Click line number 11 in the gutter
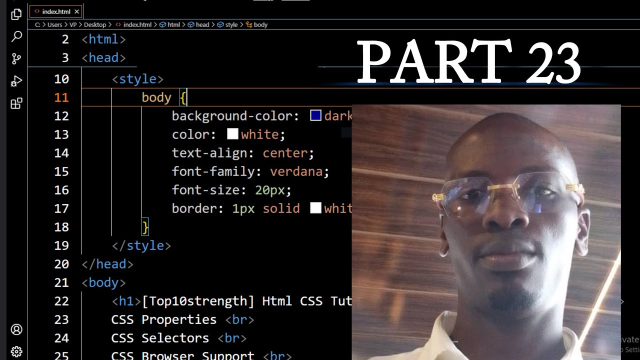 (61, 97)
